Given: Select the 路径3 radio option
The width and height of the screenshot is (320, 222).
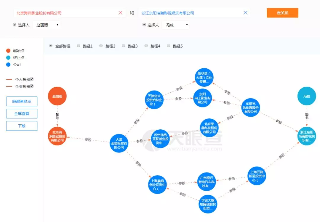Looking at the screenshot, I should click(124, 46).
